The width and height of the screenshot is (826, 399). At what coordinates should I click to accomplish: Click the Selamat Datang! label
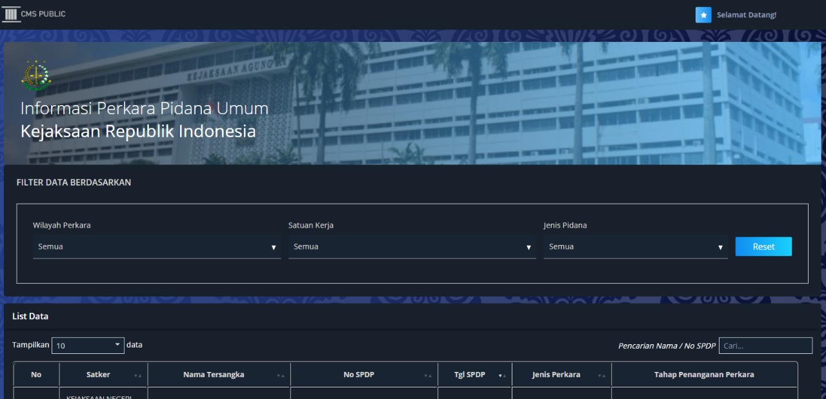tap(747, 15)
